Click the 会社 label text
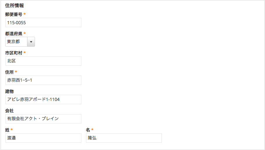 pos(9,111)
